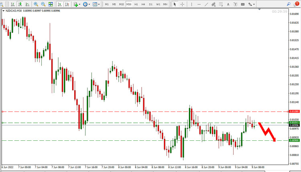Zoom out of the chart

point(43,4)
